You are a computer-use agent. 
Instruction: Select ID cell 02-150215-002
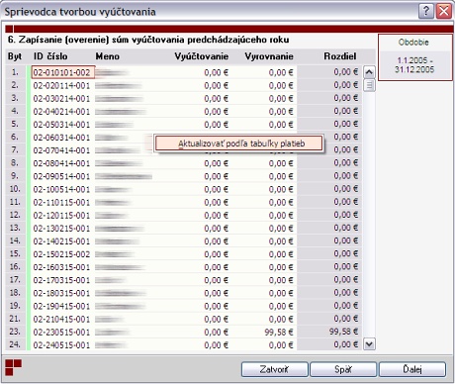61,254
